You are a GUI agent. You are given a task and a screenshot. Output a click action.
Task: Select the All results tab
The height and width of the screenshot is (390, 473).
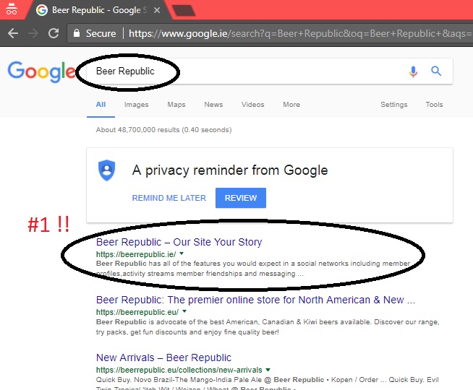click(x=101, y=105)
